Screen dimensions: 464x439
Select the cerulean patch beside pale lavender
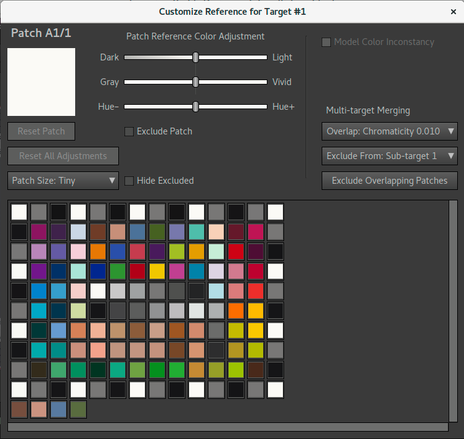(x=197, y=271)
